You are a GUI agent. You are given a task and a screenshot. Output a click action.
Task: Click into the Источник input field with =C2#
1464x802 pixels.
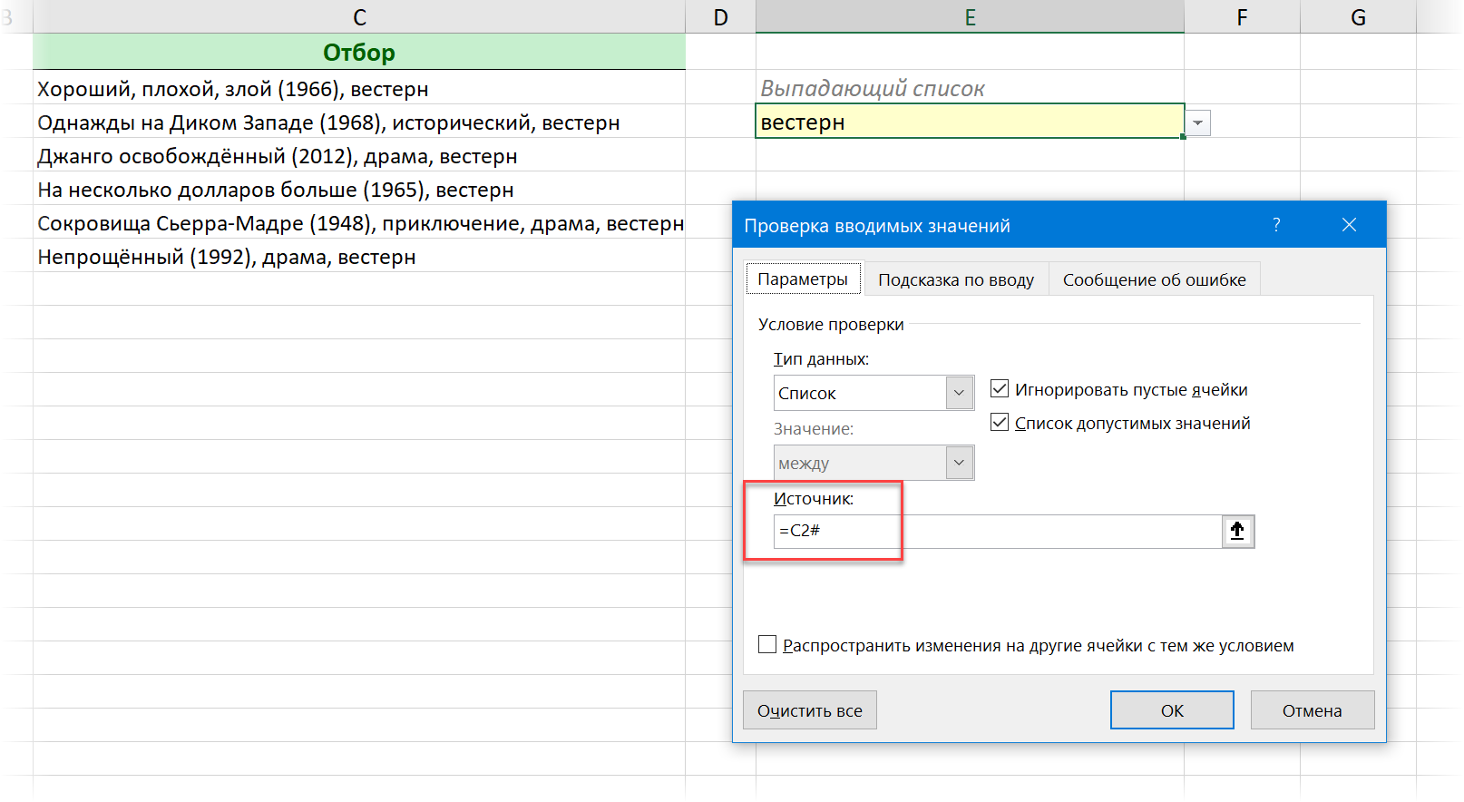[998, 532]
